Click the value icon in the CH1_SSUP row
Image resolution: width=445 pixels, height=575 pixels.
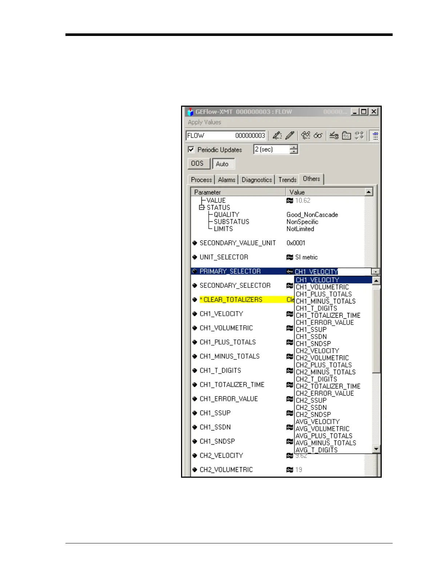point(290,413)
